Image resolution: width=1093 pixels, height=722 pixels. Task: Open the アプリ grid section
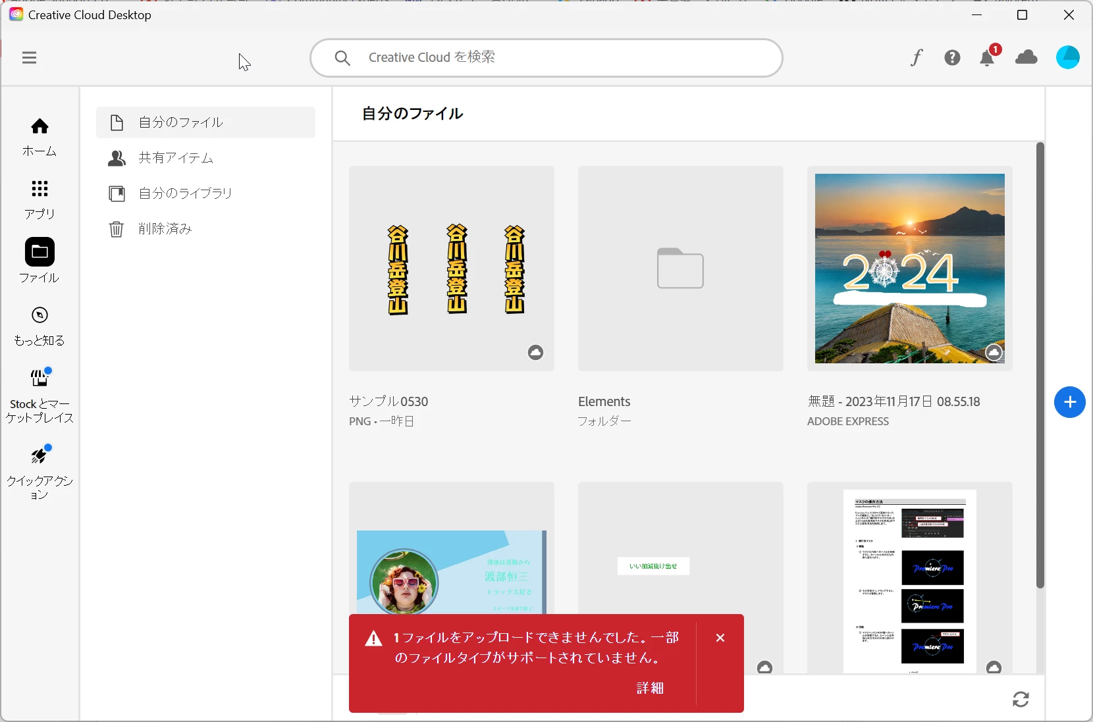click(40, 200)
